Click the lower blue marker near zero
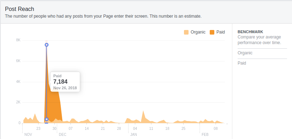292x139 pixels. 47,119
